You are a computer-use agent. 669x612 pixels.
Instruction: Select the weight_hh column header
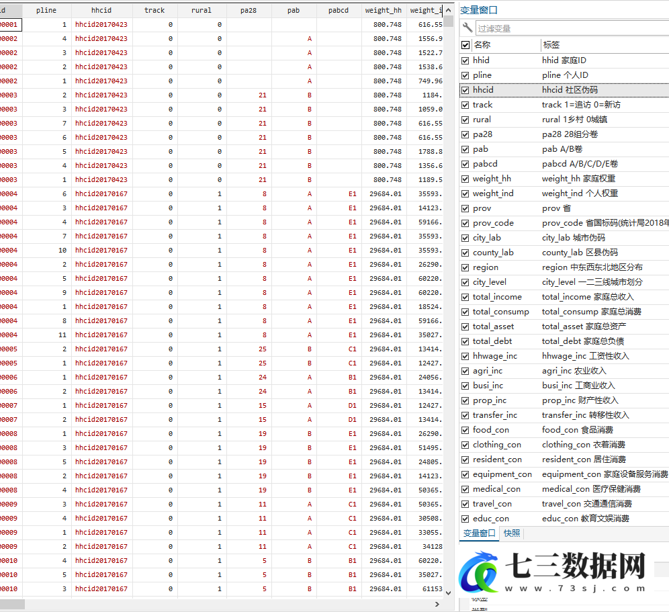coord(383,10)
